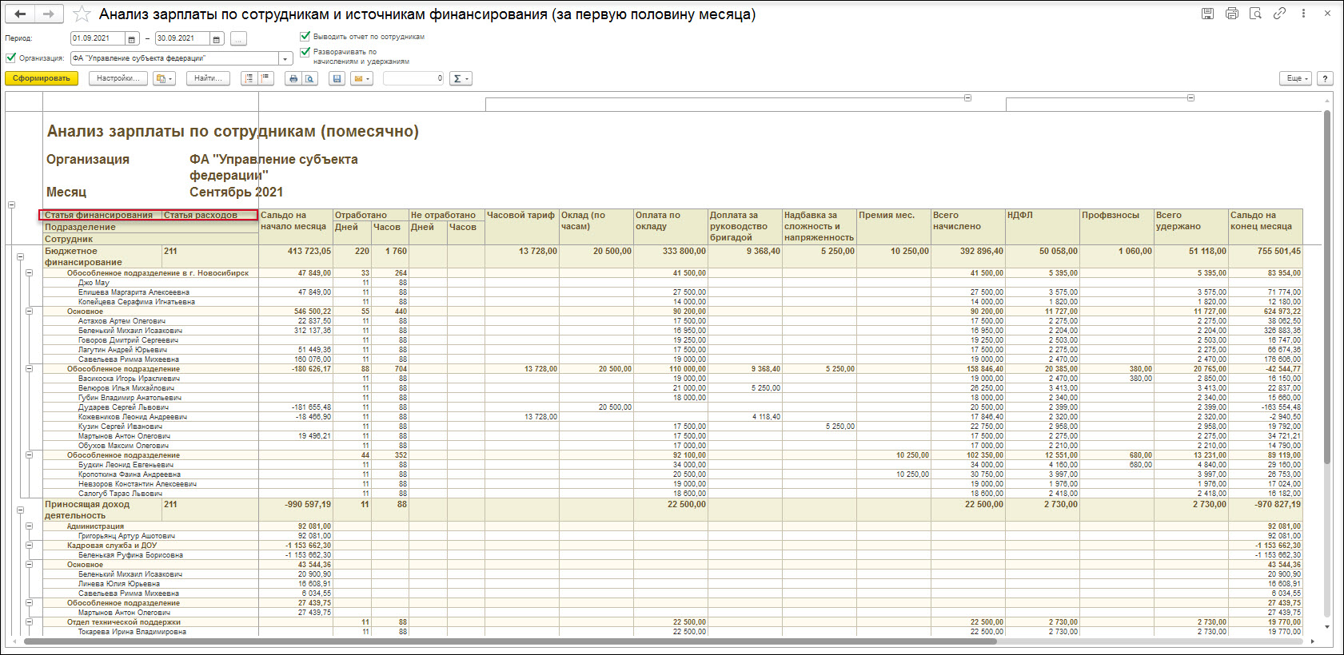Add report to favorites with star icon
Screen dimensions: 1344x655
click(x=81, y=14)
